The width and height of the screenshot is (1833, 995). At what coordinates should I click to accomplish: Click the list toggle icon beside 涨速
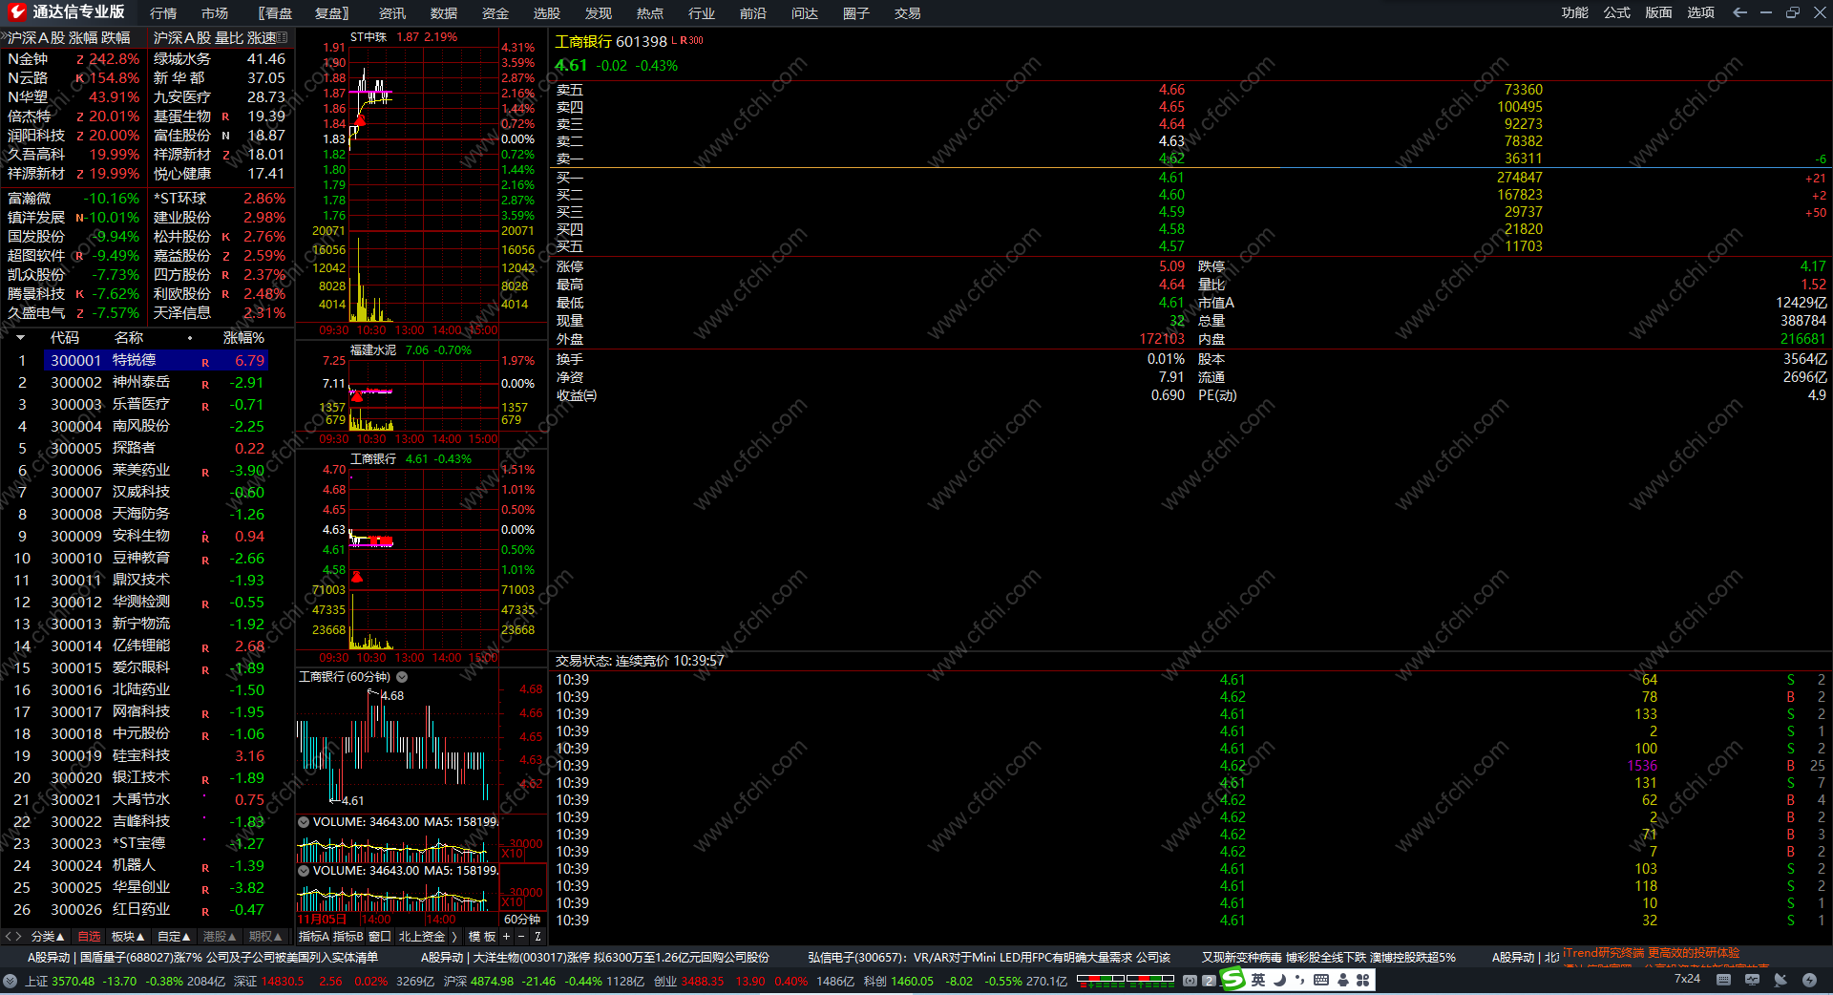[282, 38]
